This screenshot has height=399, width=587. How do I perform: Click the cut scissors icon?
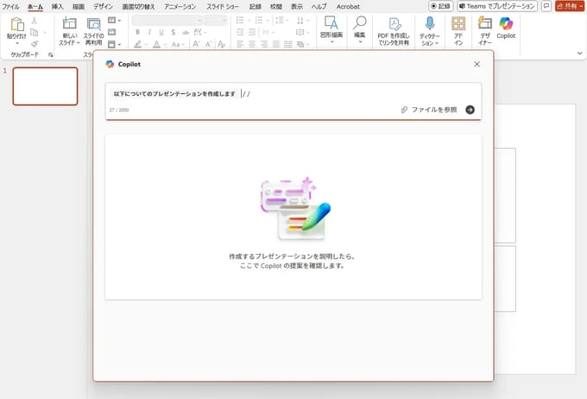point(34,21)
